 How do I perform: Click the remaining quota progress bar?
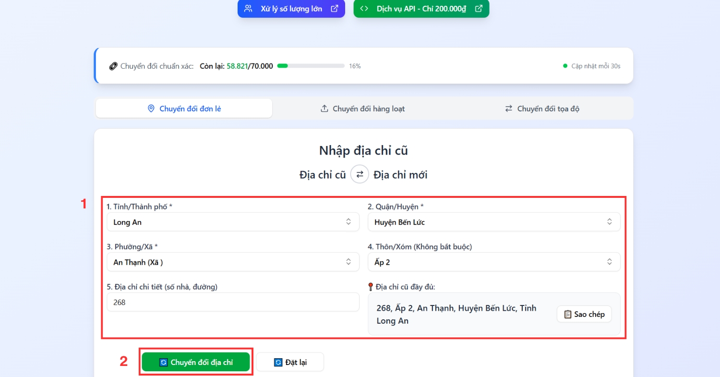[x=311, y=66]
